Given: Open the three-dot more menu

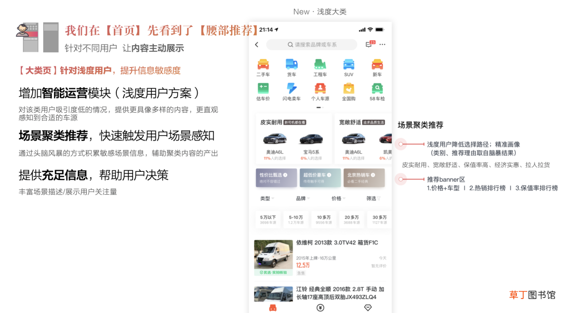Looking at the screenshot, I should [382, 45].
